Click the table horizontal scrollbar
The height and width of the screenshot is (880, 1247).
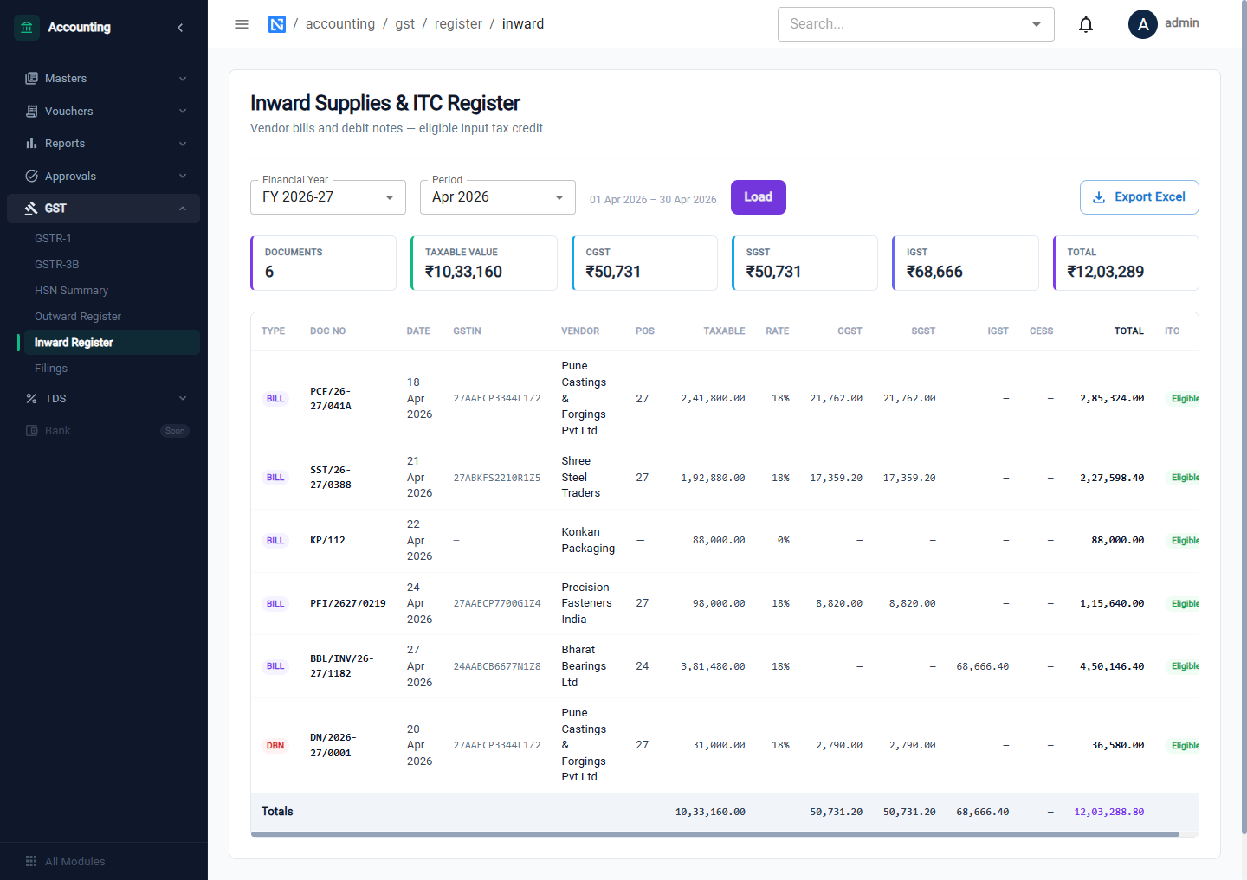coord(715,834)
